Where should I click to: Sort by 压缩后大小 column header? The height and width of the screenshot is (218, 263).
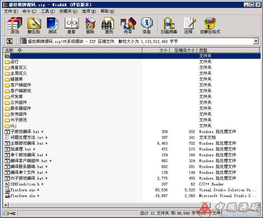(x=184, y=50)
